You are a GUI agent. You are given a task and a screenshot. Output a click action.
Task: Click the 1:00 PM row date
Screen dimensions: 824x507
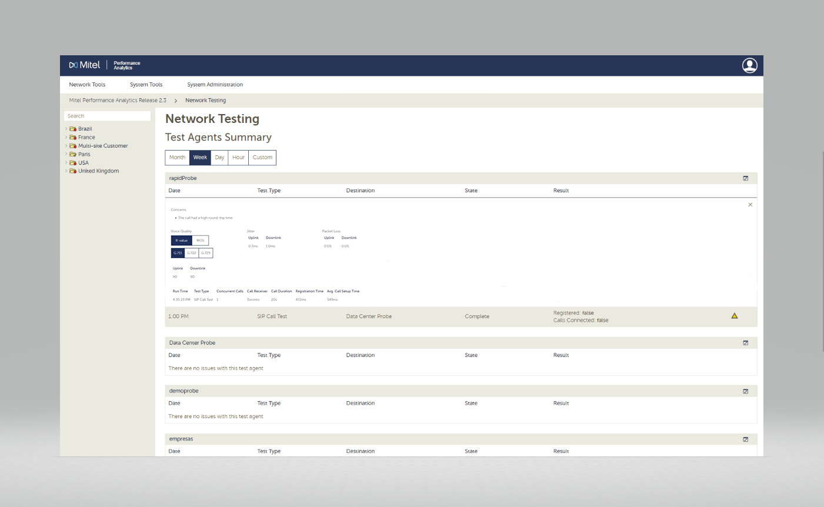pos(178,316)
